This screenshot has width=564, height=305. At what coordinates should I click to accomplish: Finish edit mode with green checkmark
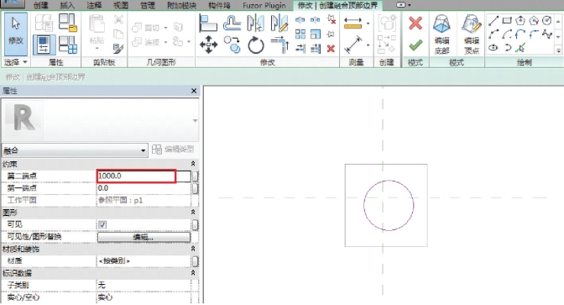pyautogui.click(x=415, y=45)
